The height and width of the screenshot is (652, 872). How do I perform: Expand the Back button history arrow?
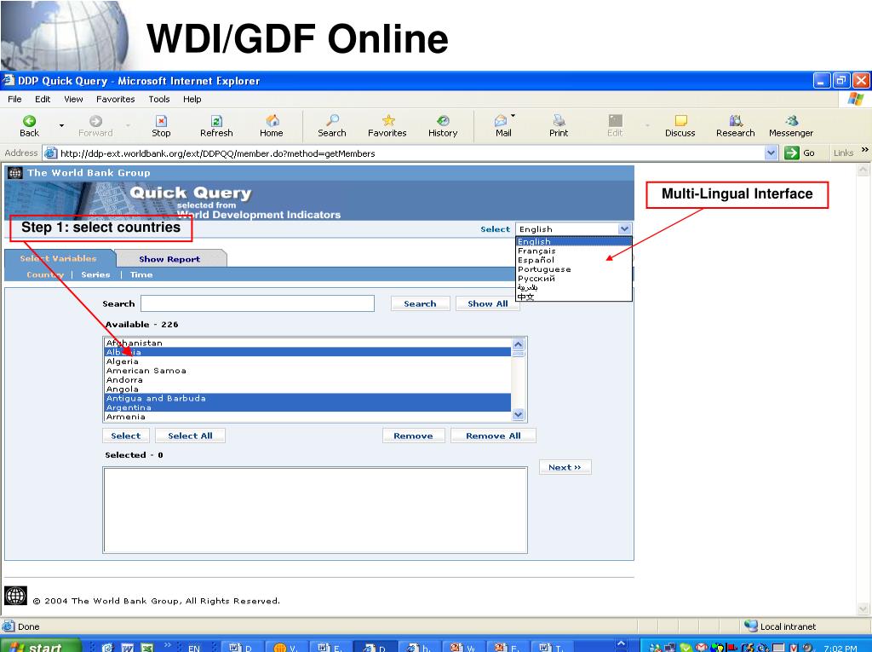click(61, 125)
